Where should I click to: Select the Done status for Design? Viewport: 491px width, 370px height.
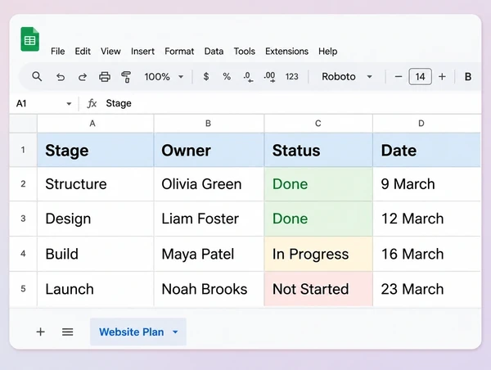318,219
